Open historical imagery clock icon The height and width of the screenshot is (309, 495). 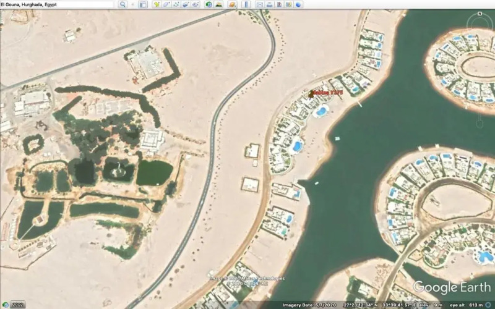tap(209, 4)
